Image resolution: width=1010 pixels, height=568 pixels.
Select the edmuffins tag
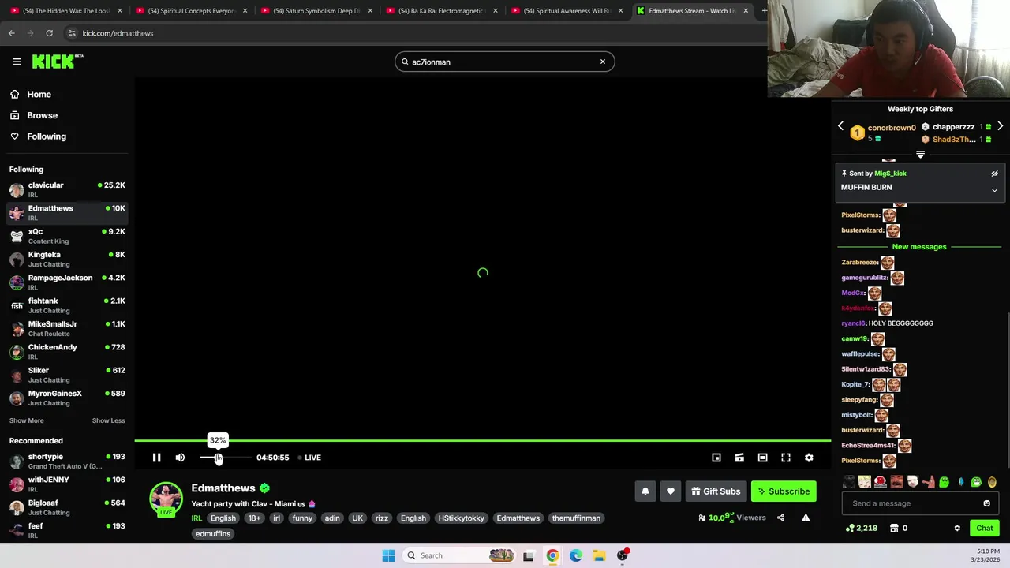(x=213, y=534)
